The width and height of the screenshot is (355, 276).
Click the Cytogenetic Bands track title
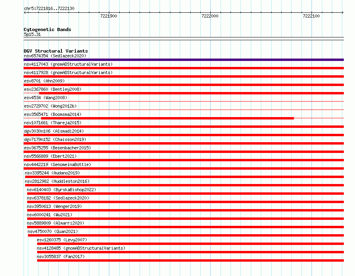(x=47, y=29)
